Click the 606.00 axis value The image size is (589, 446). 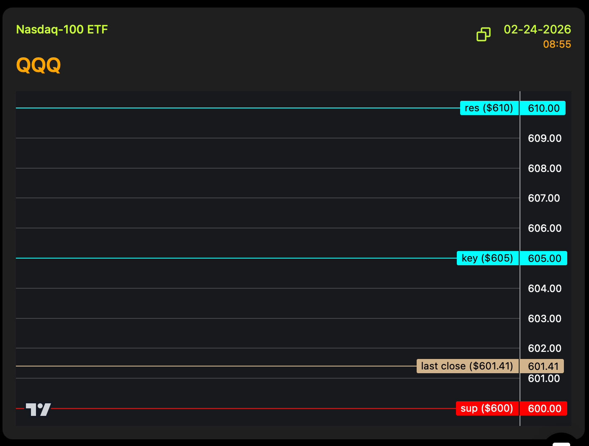pyautogui.click(x=545, y=228)
